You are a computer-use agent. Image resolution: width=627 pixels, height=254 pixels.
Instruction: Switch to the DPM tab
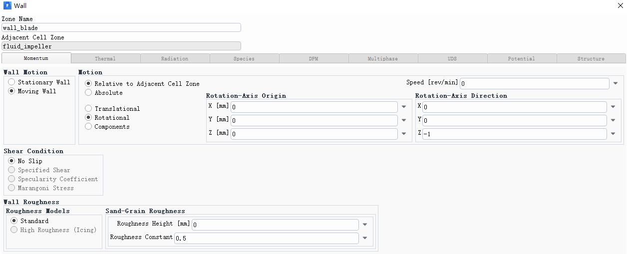click(x=313, y=59)
